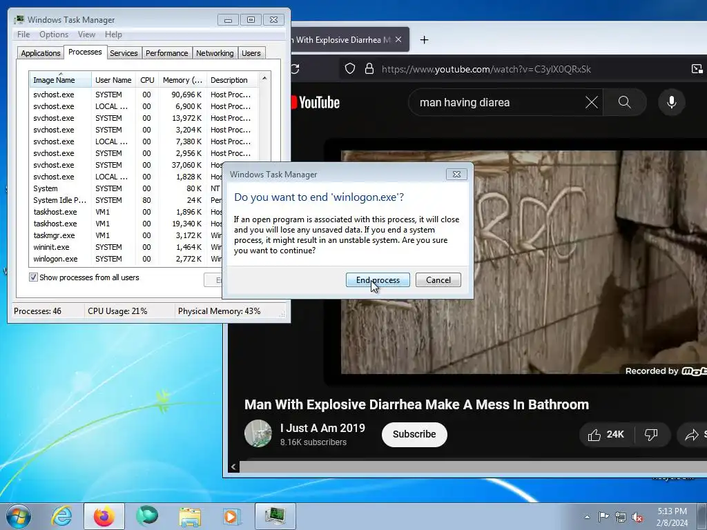707x530 pixels.
Task: Toggle Show processes from all users checkbox
Action: [x=33, y=277]
